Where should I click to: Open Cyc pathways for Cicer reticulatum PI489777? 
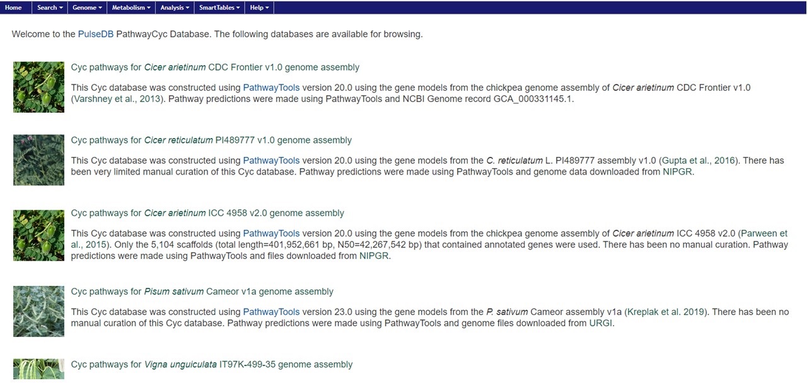click(211, 140)
